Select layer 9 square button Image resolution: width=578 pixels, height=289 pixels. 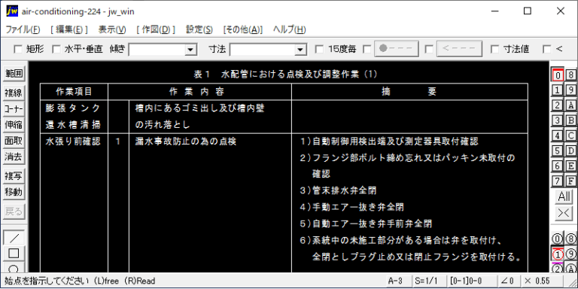tap(570, 90)
